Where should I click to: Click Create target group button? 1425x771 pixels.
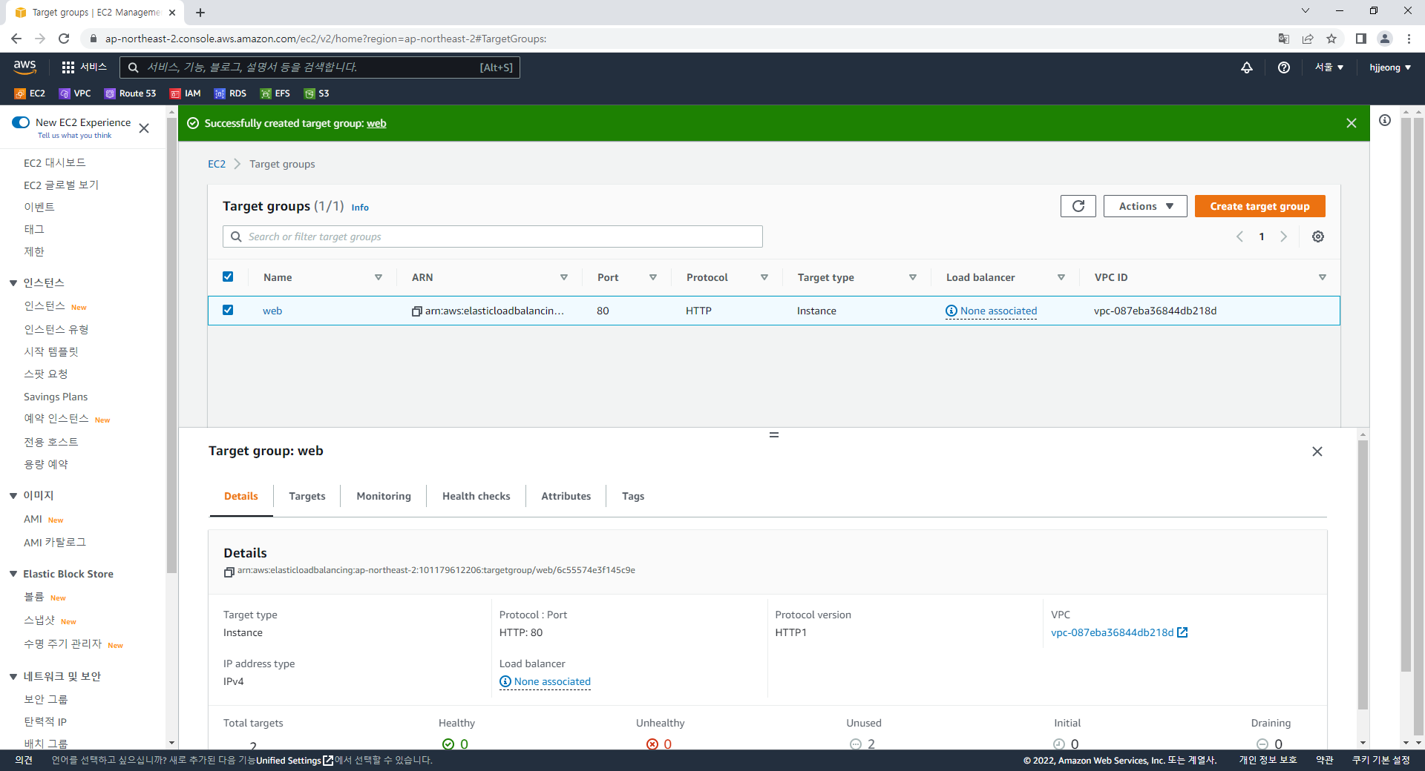(1259, 206)
